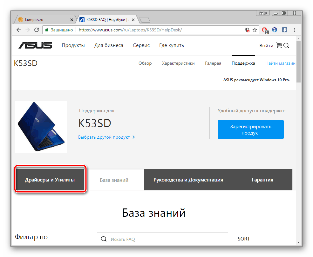Click the ASUS logo
The image size is (313, 257).
35,45
